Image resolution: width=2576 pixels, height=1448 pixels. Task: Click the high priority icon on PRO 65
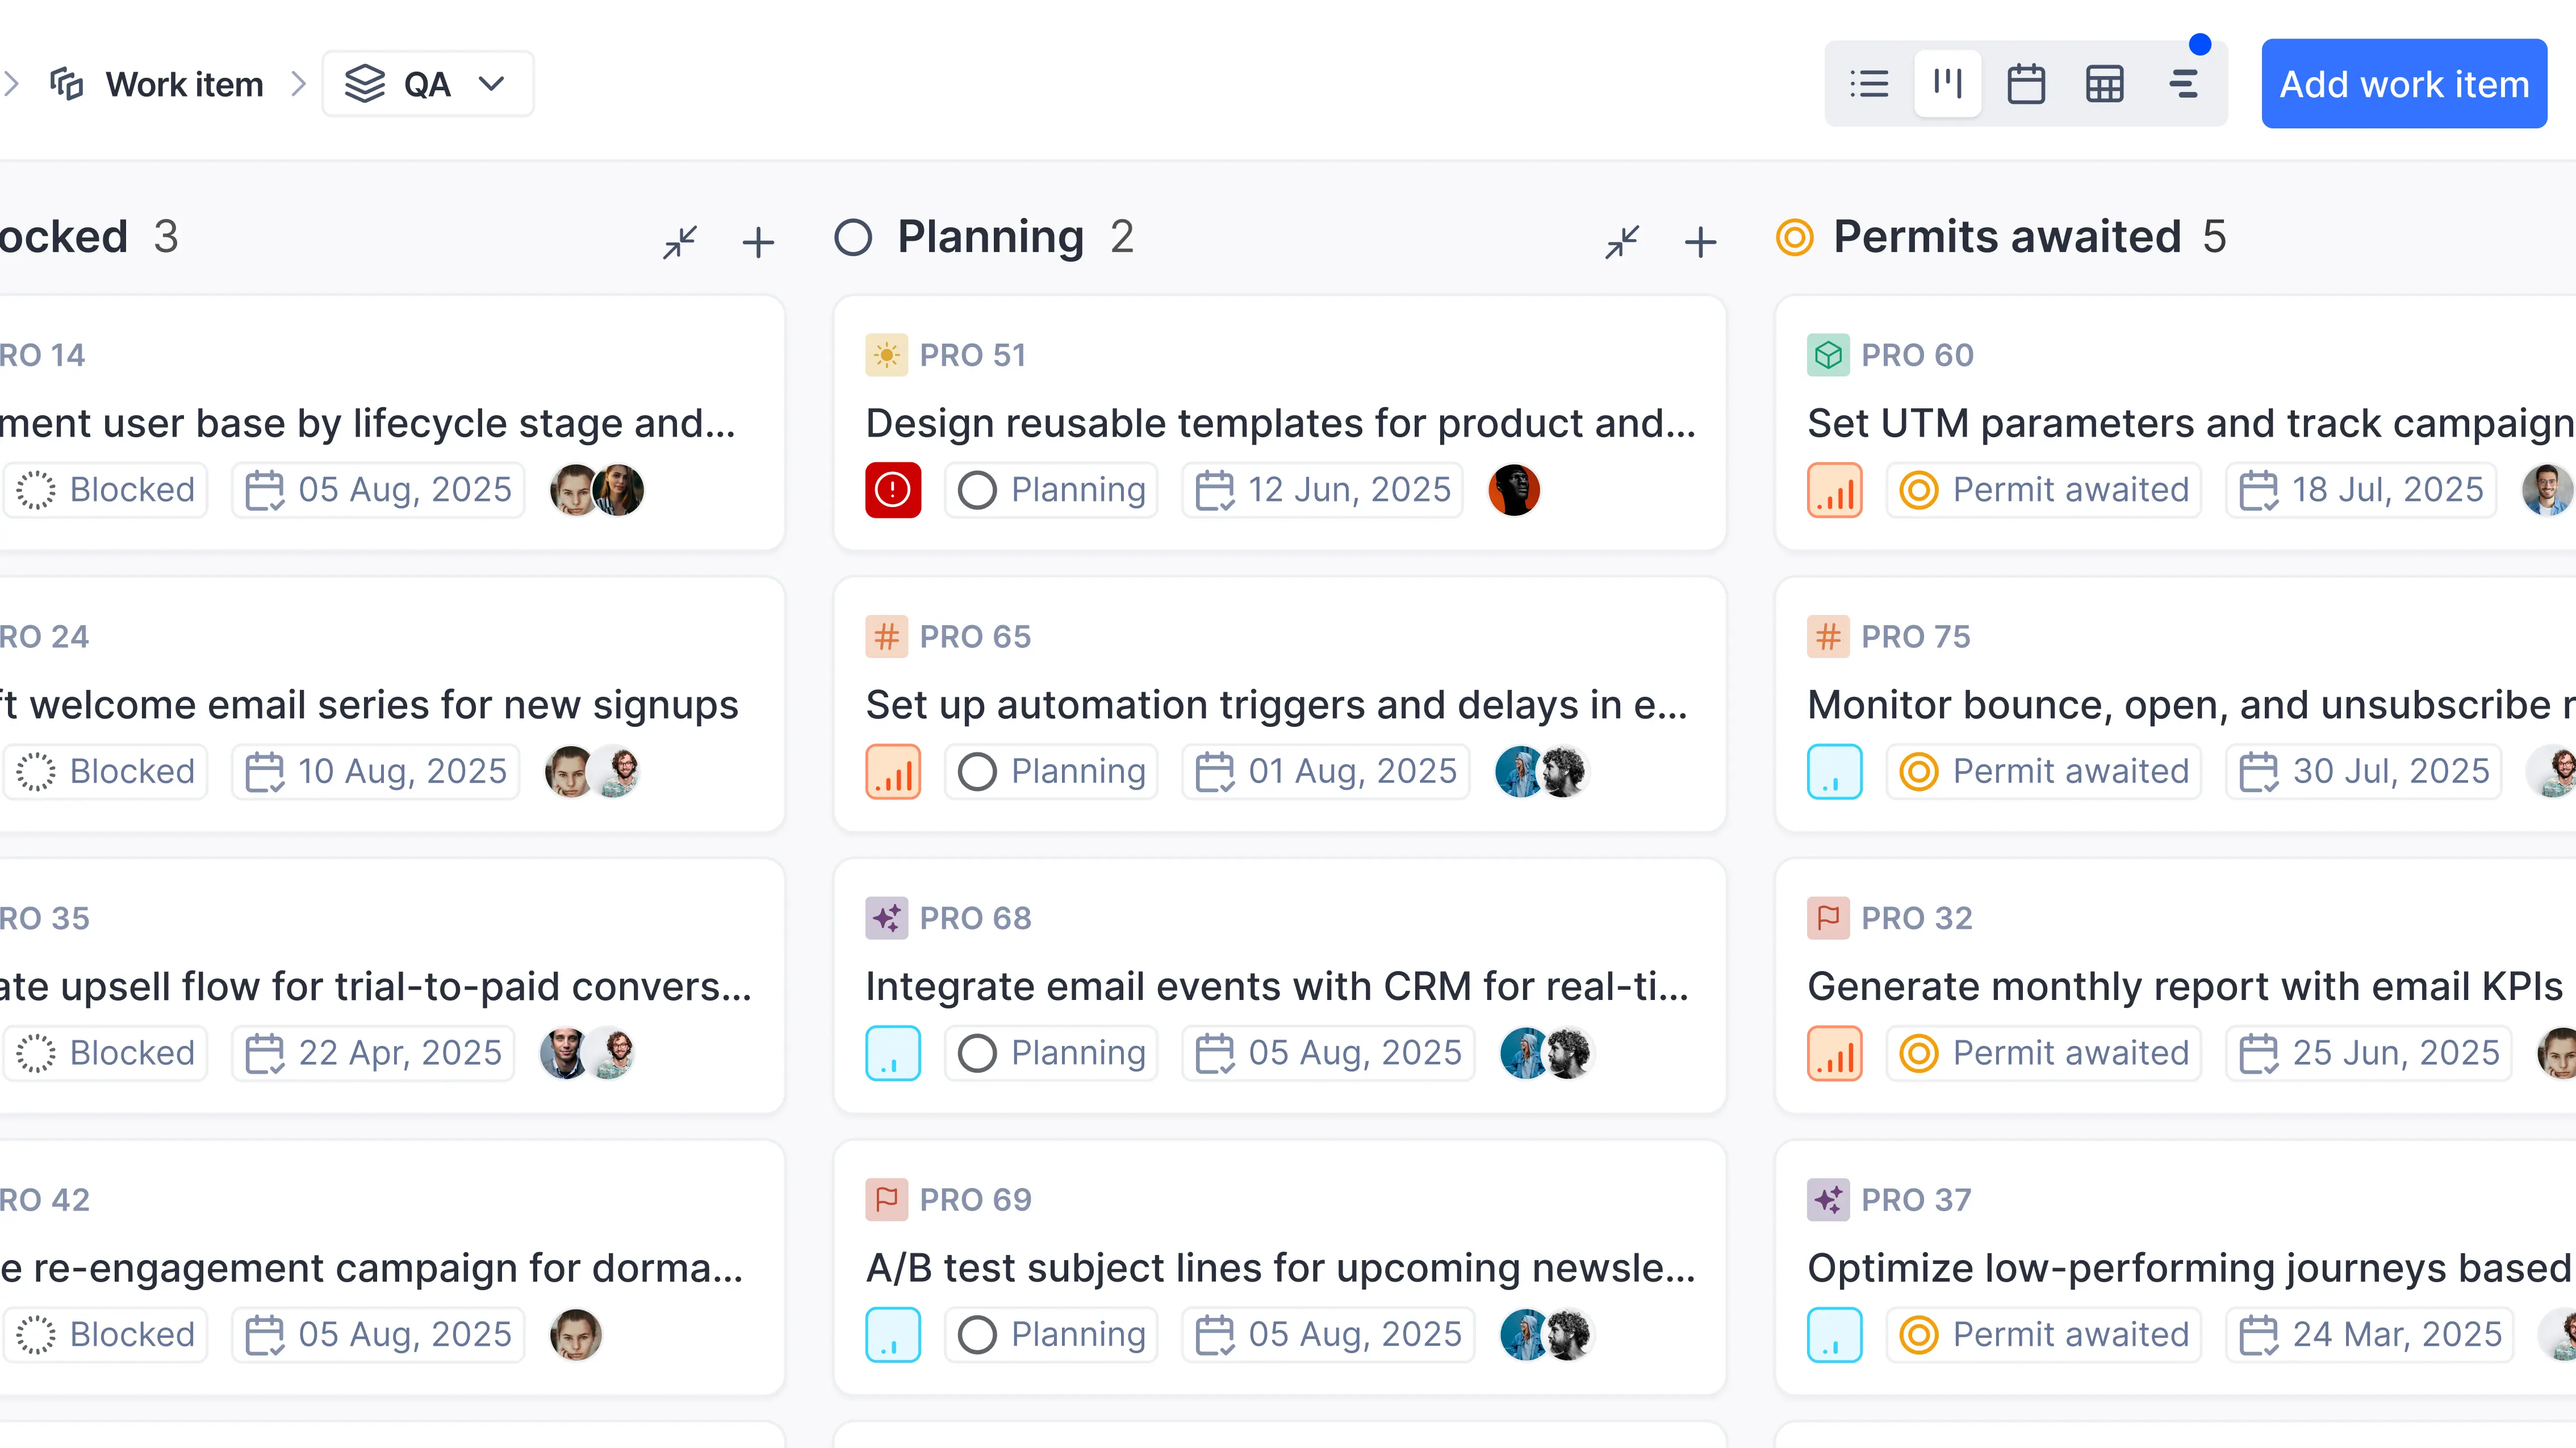coord(893,771)
